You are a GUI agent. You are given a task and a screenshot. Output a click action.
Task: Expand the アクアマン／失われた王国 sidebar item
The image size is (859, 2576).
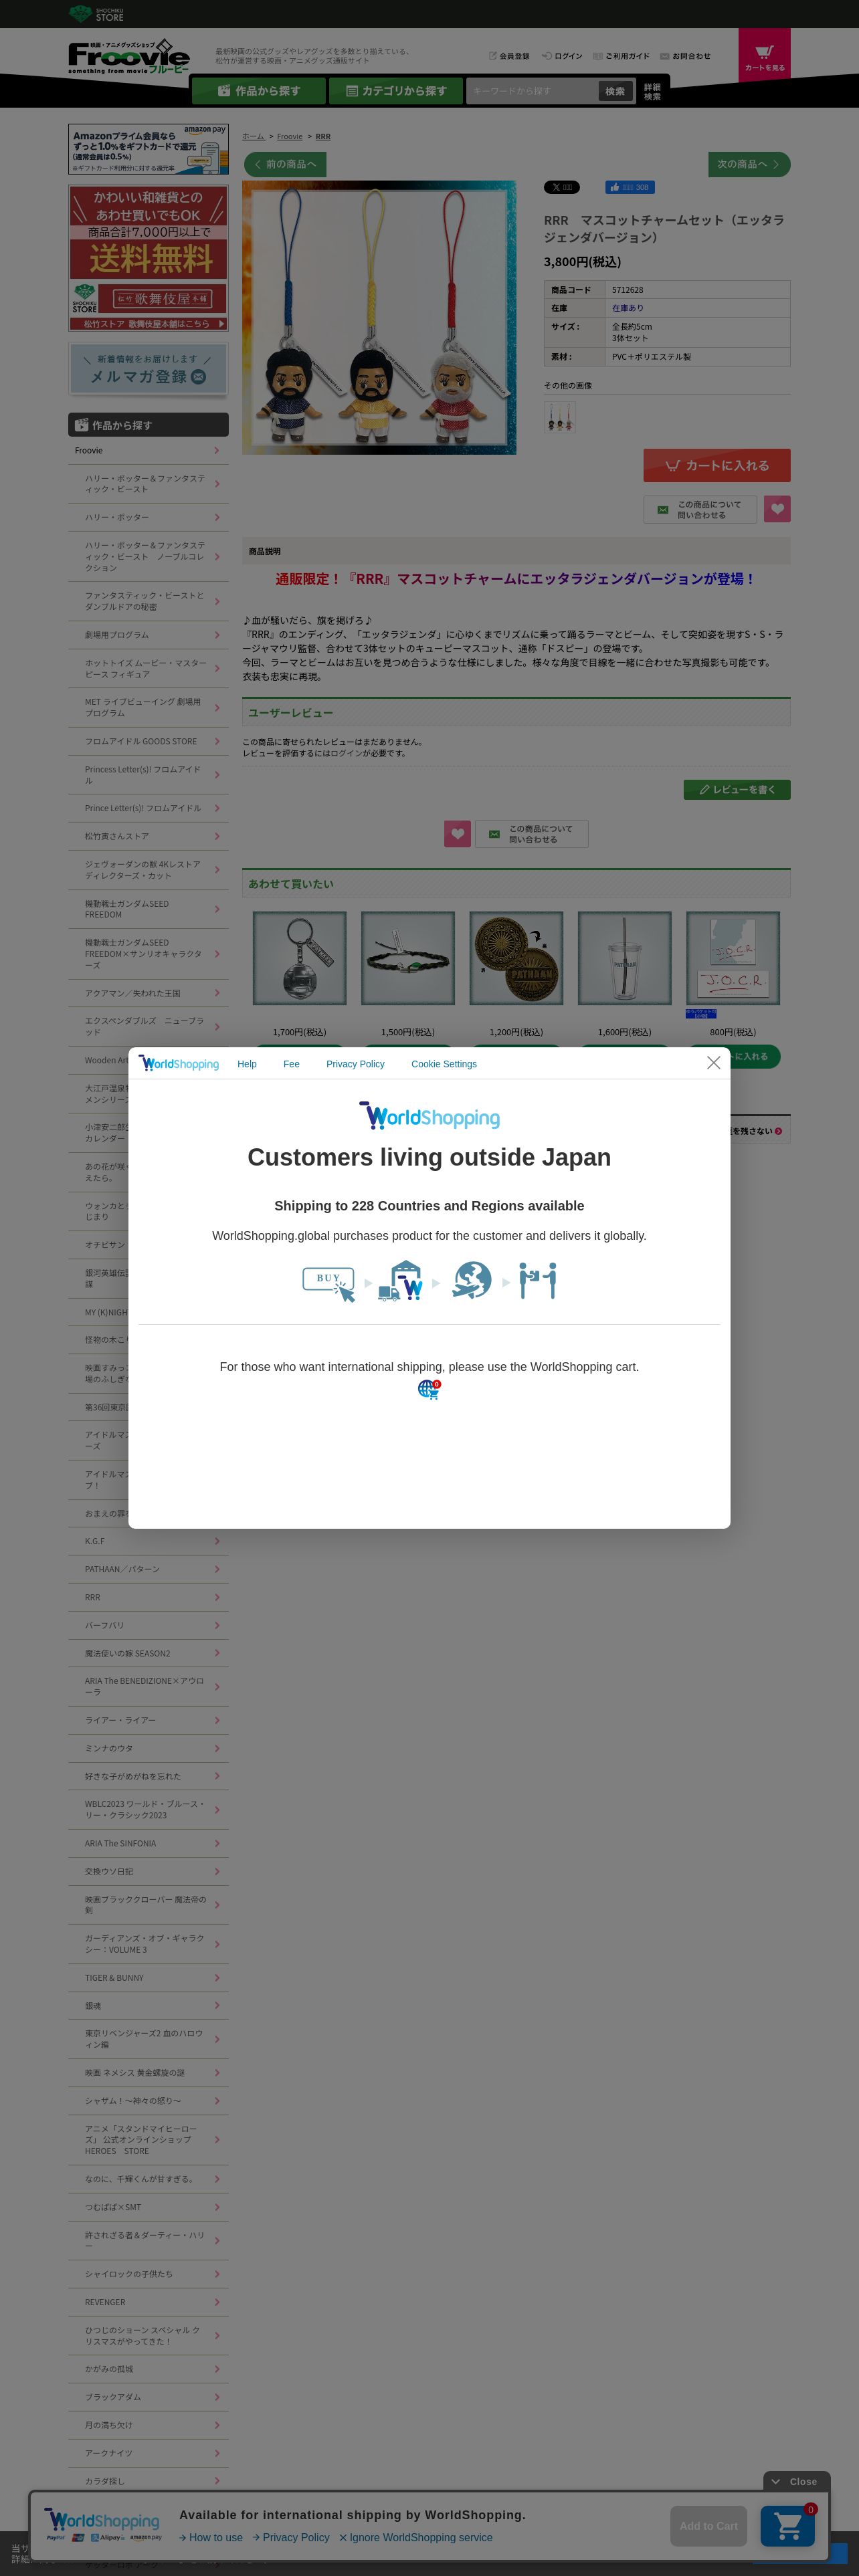tap(148, 993)
